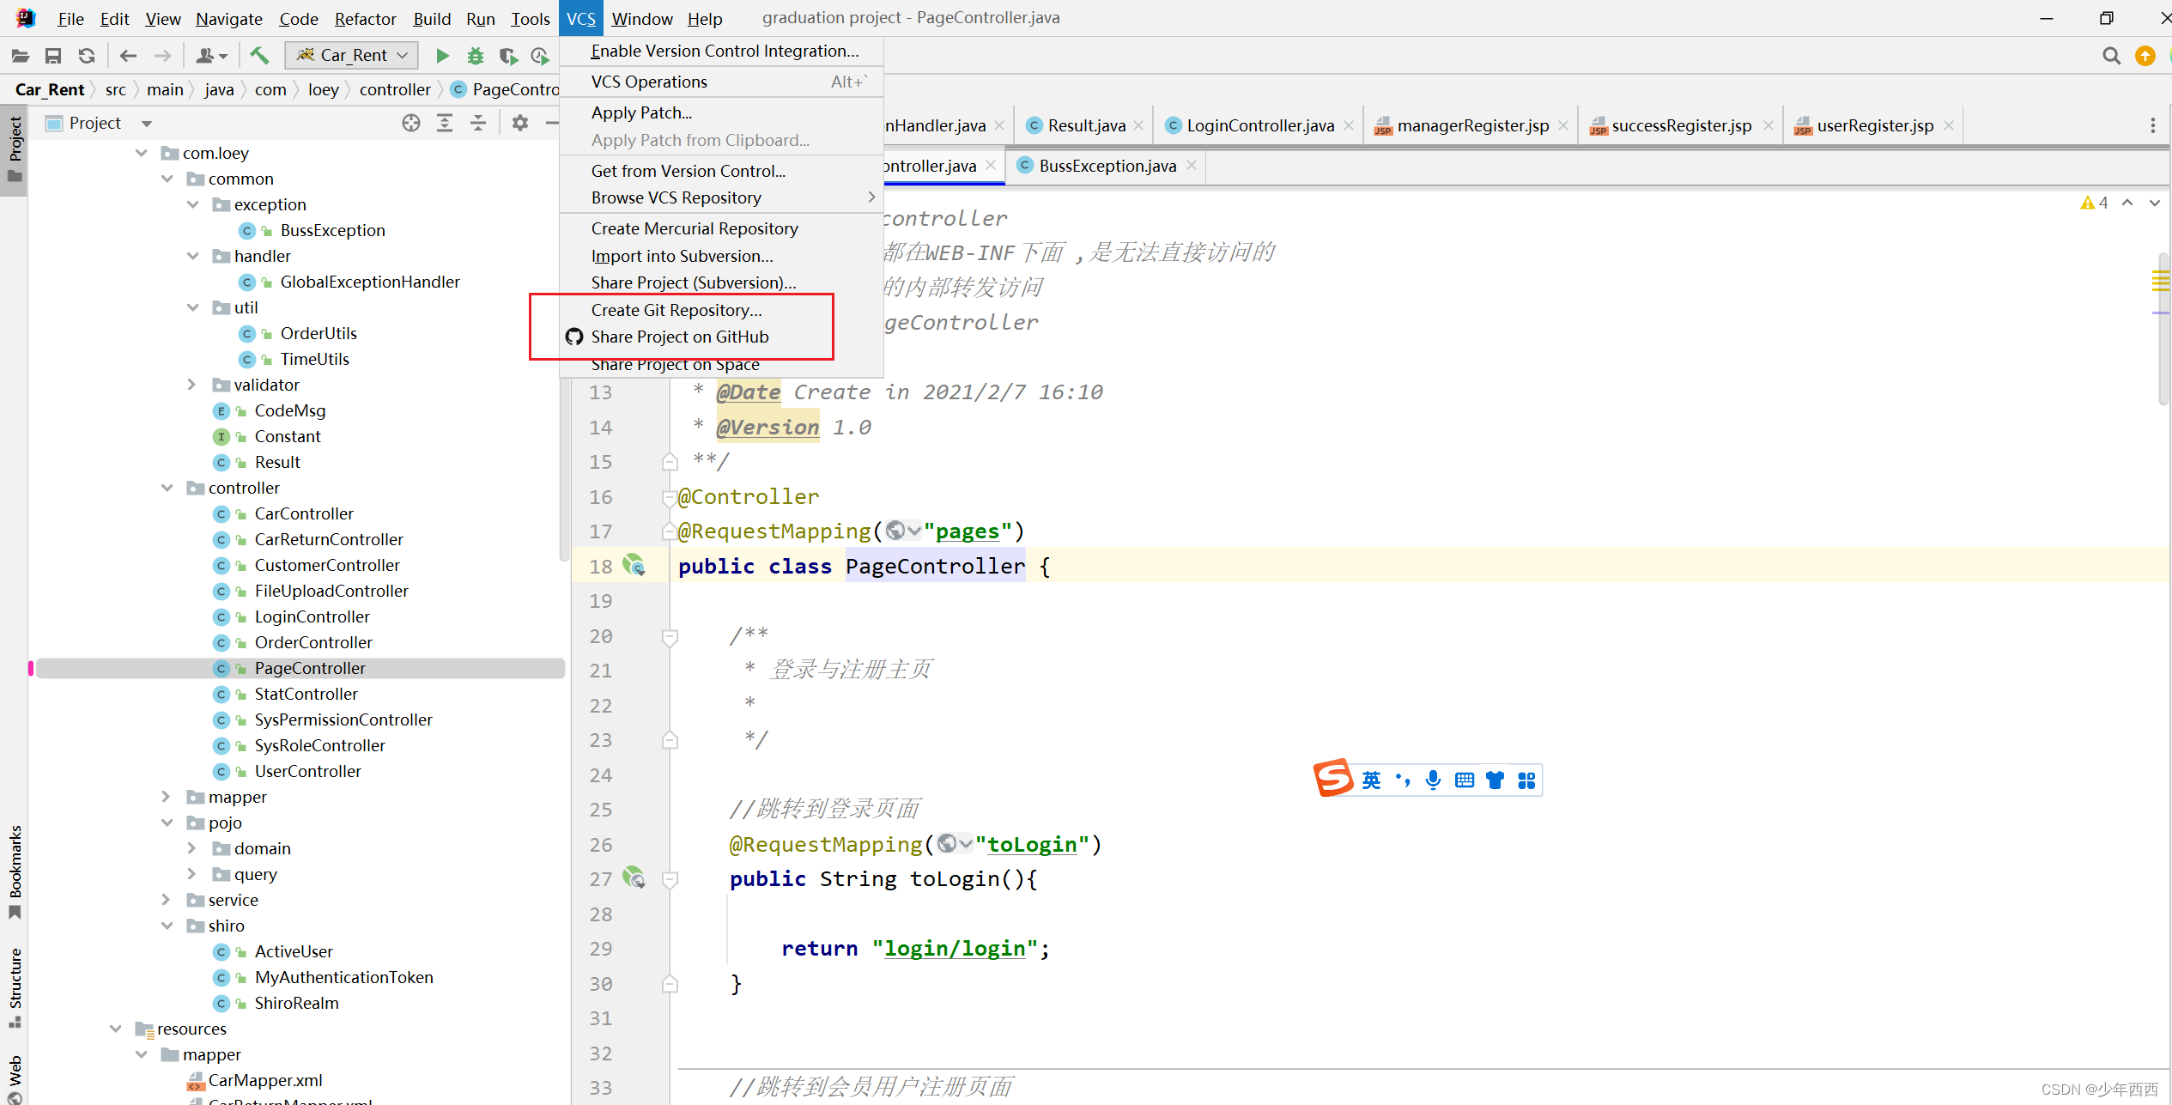The width and height of the screenshot is (2172, 1105).
Task: Click Collapse All icon in Project panel
Action: click(478, 123)
